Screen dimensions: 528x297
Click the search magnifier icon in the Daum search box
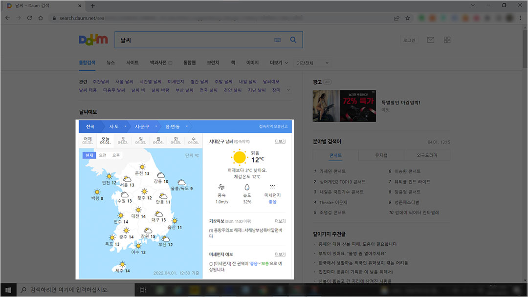coord(293,40)
